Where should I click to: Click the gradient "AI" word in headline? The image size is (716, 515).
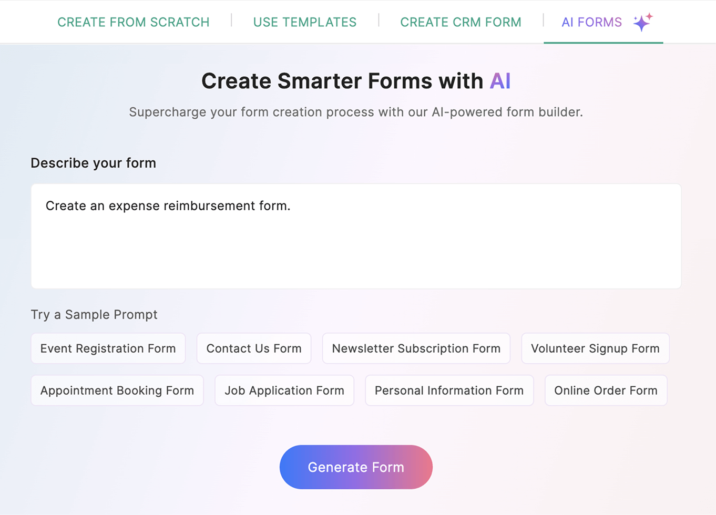[x=500, y=81]
